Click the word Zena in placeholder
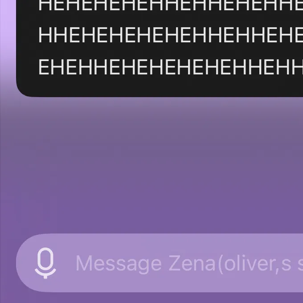Image resolution: width=303 pixels, height=303 pixels. [192, 263]
